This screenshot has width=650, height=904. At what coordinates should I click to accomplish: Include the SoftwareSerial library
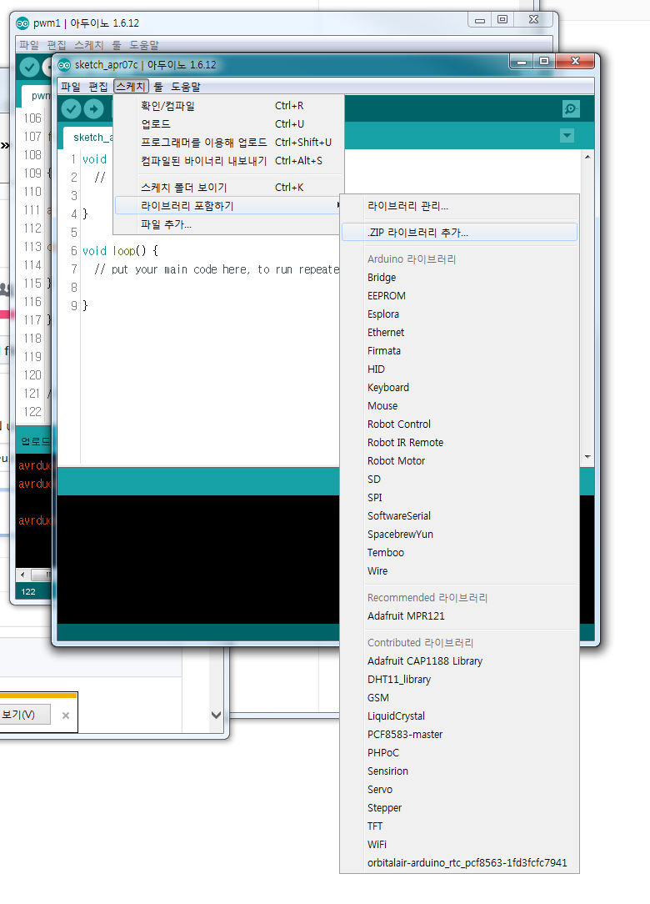[x=459, y=516]
